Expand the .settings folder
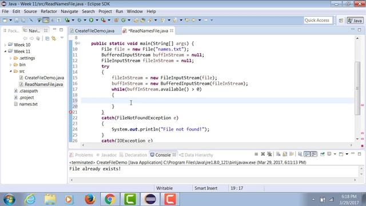Image resolution: width=366 pixels, height=206 pixels. pyautogui.click(x=10, y=58)
